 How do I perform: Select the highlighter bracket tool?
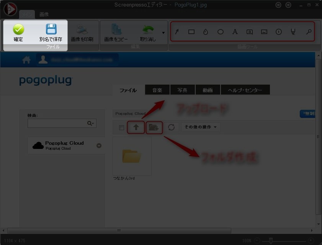tap(293, 32)
